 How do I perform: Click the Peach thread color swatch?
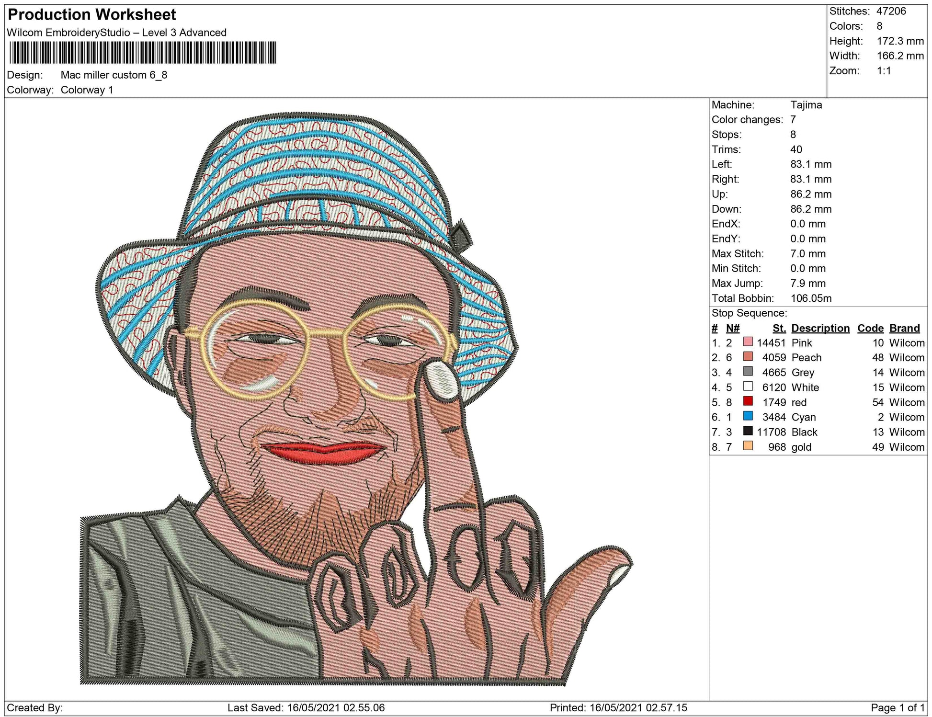click(x=748, y=357)
